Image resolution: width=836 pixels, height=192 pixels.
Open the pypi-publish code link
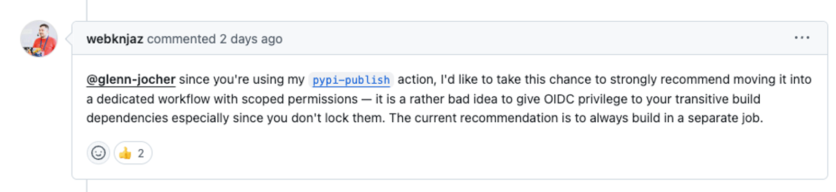point(351,80)
